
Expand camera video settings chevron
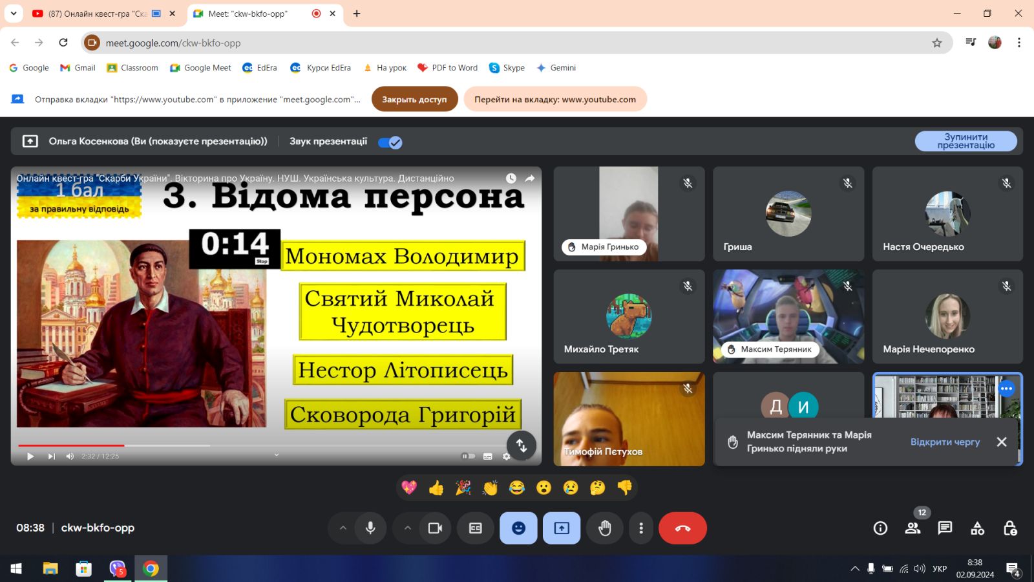coord(408,528)
